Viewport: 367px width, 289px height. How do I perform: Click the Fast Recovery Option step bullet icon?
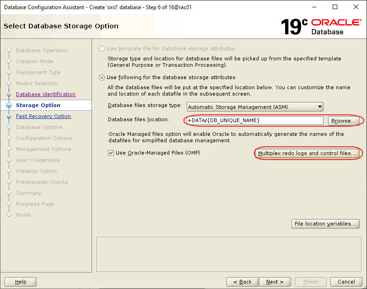9,117
